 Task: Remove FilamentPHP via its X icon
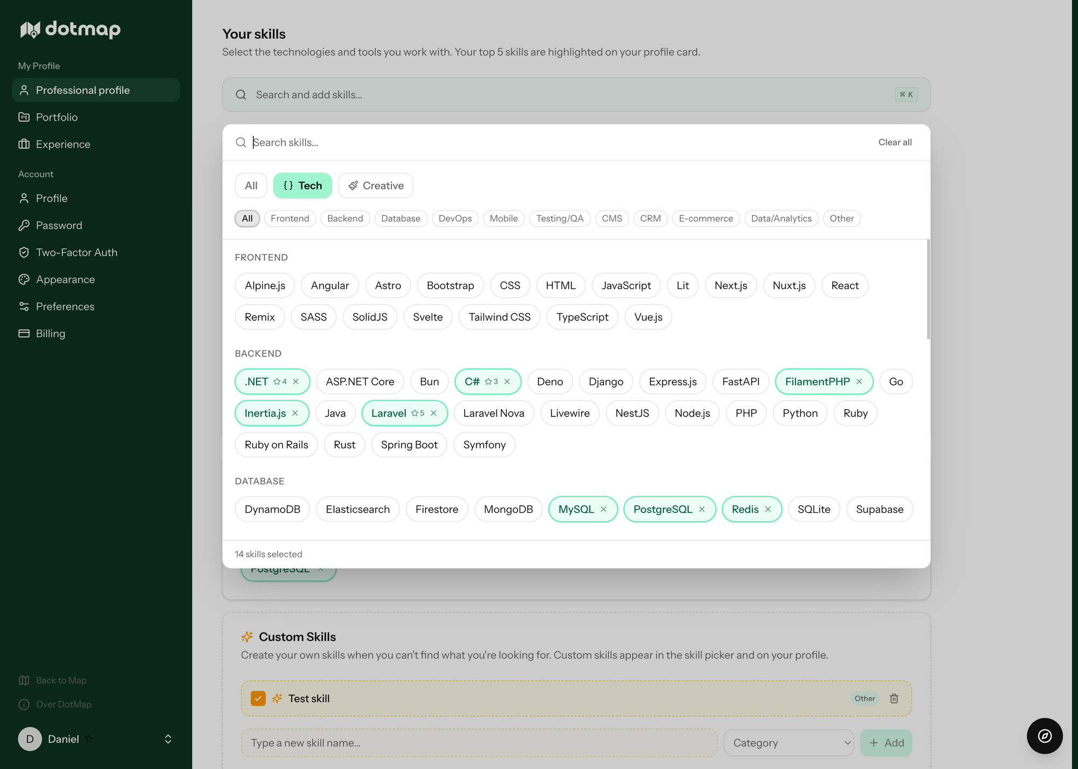coord(859,381)
